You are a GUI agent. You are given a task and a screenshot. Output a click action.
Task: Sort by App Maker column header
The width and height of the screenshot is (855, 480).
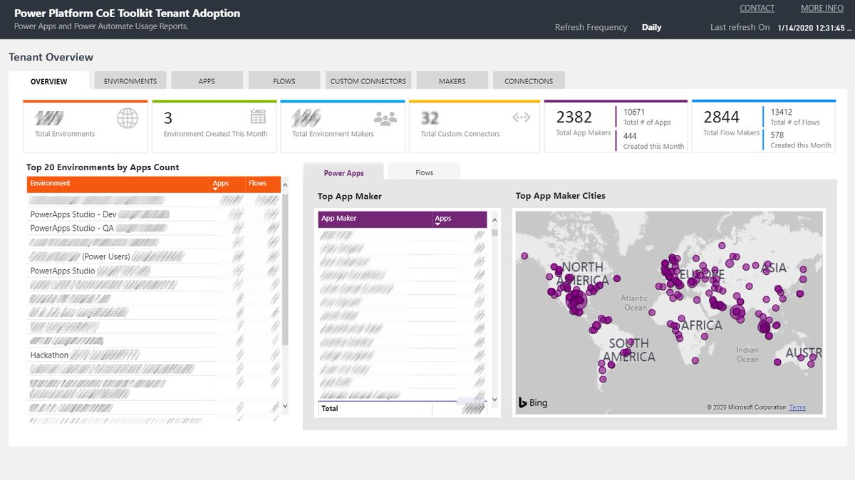(x=375, y=219)
